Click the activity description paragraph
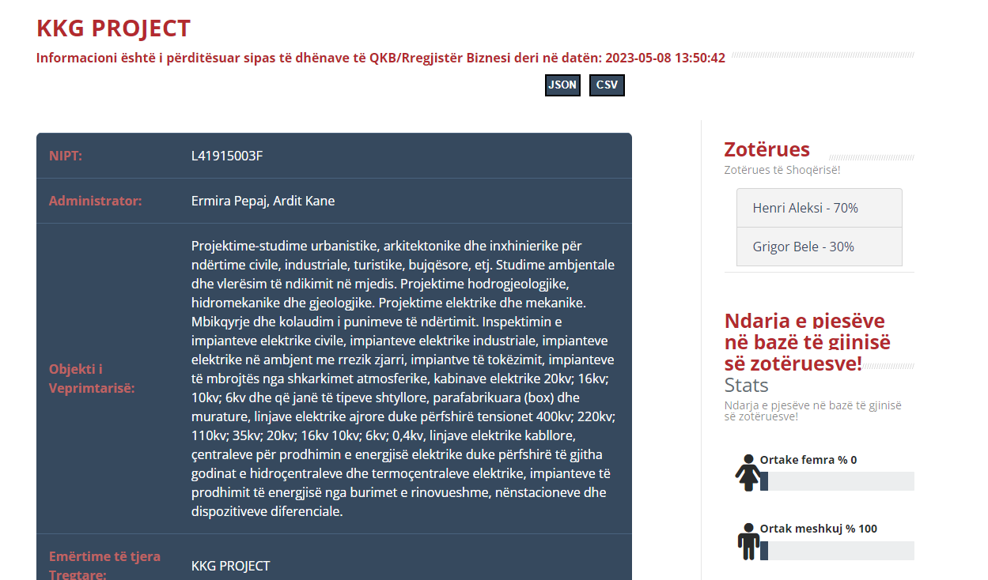This screenshot has height=580, width=988. (x=403, y=379)
